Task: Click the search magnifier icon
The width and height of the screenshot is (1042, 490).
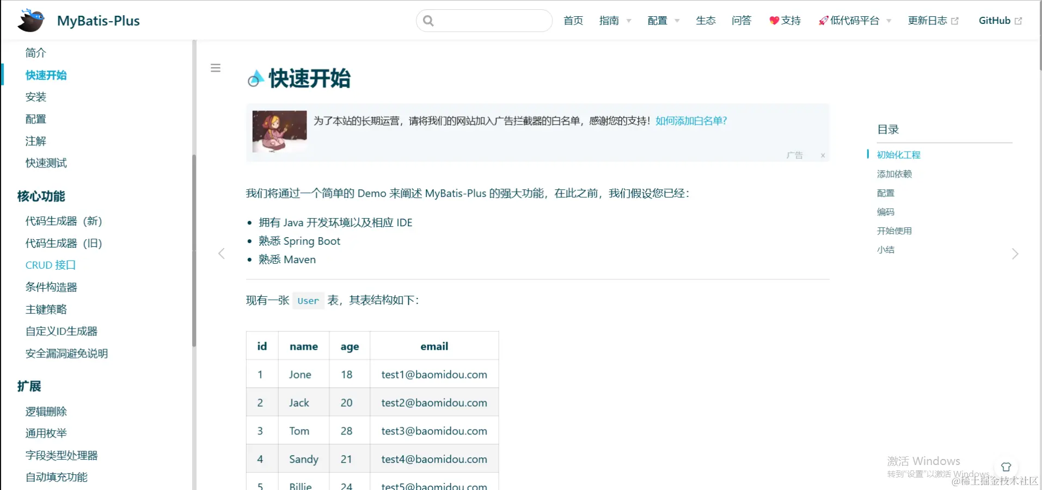Action: [x=428, y=21]
